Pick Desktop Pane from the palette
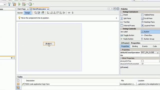The height and width of the screenshot is (90, 160). tap(148, 22)
